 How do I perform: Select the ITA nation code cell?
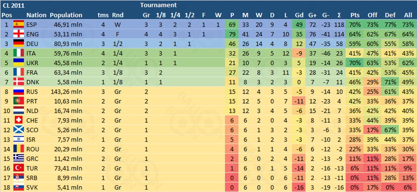(31, 54)
